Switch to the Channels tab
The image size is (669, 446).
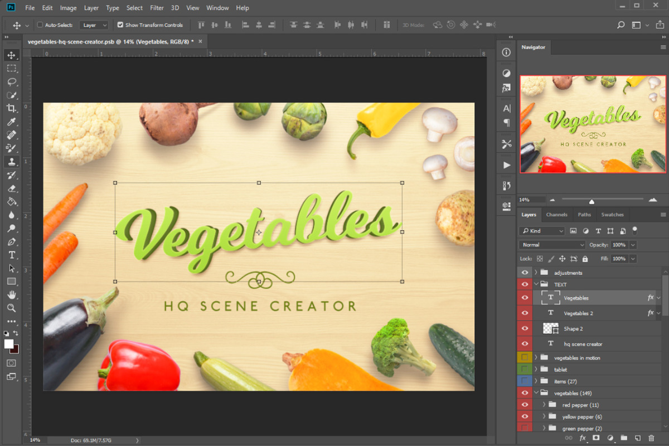(x=556, y=215)
